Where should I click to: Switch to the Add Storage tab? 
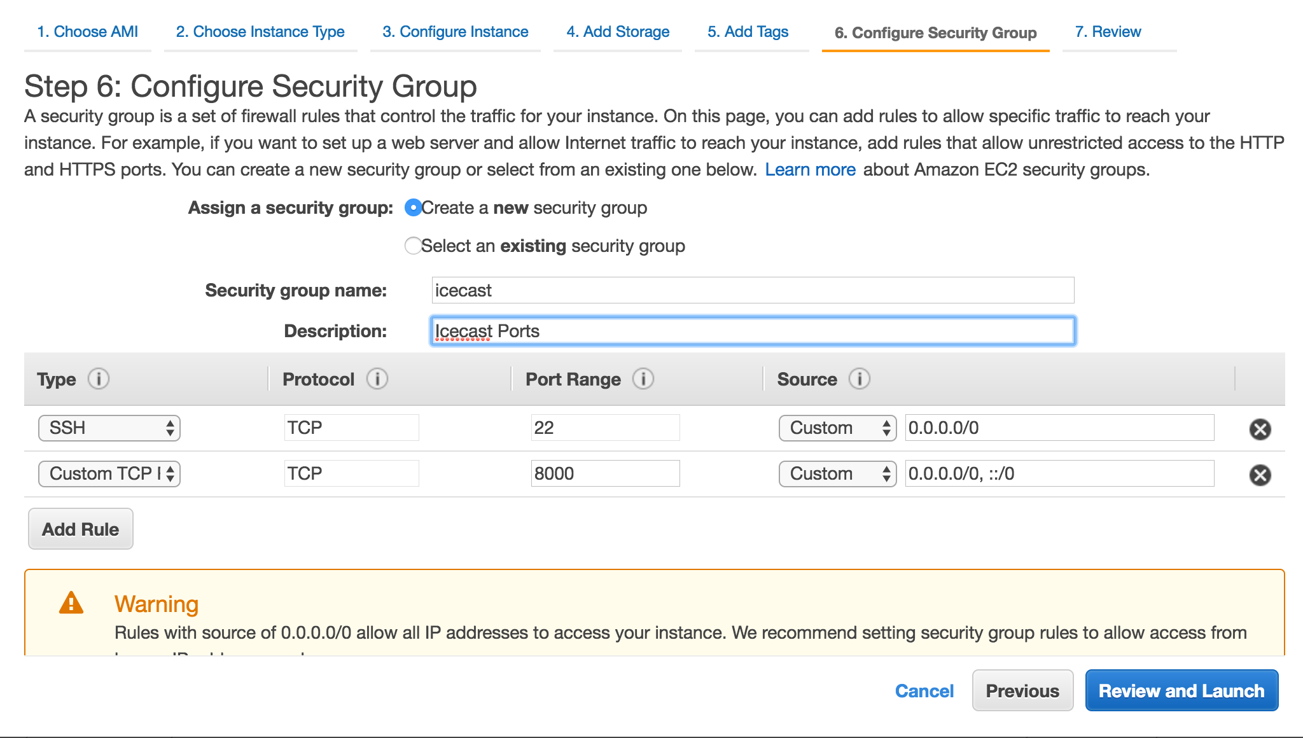[x=617, y=31]
